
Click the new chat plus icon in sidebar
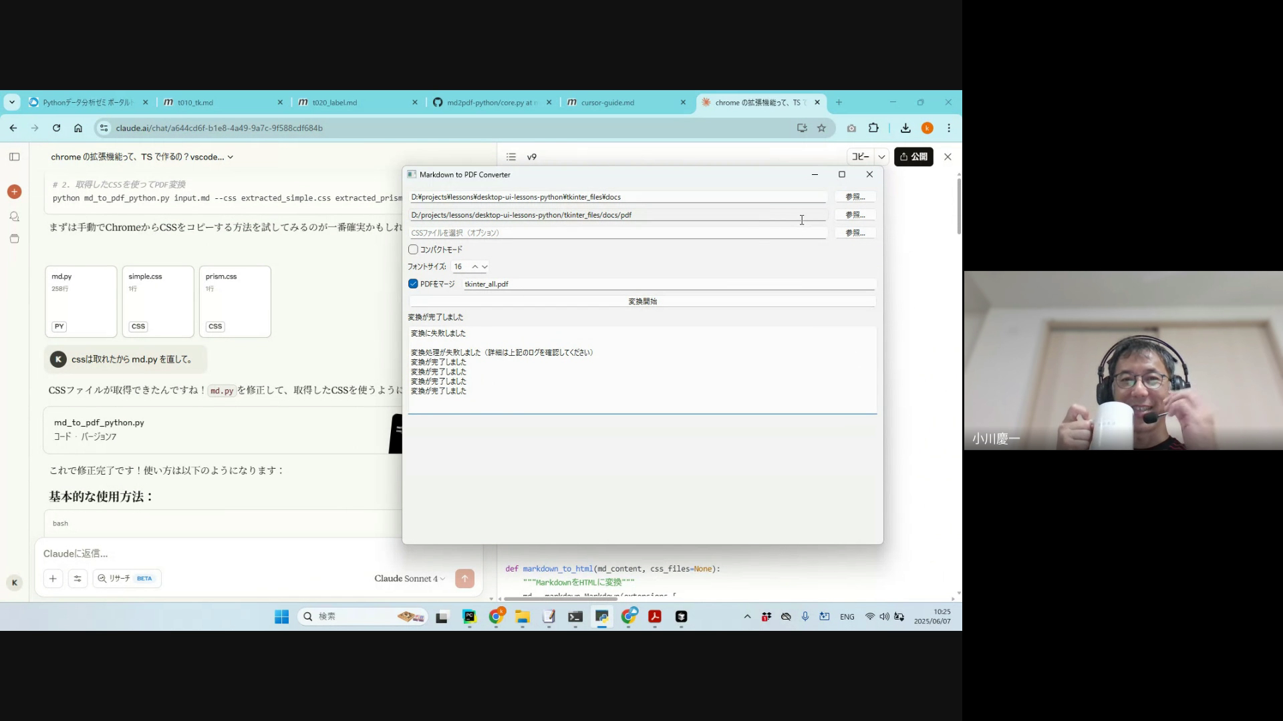[14, 192]
